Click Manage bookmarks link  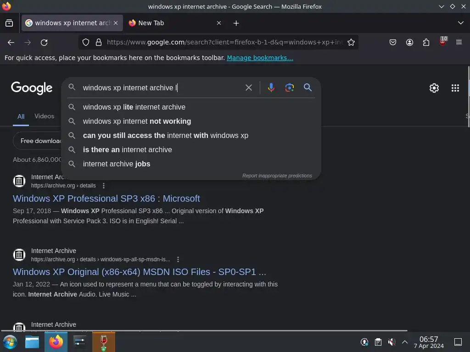tap(260, 58)
